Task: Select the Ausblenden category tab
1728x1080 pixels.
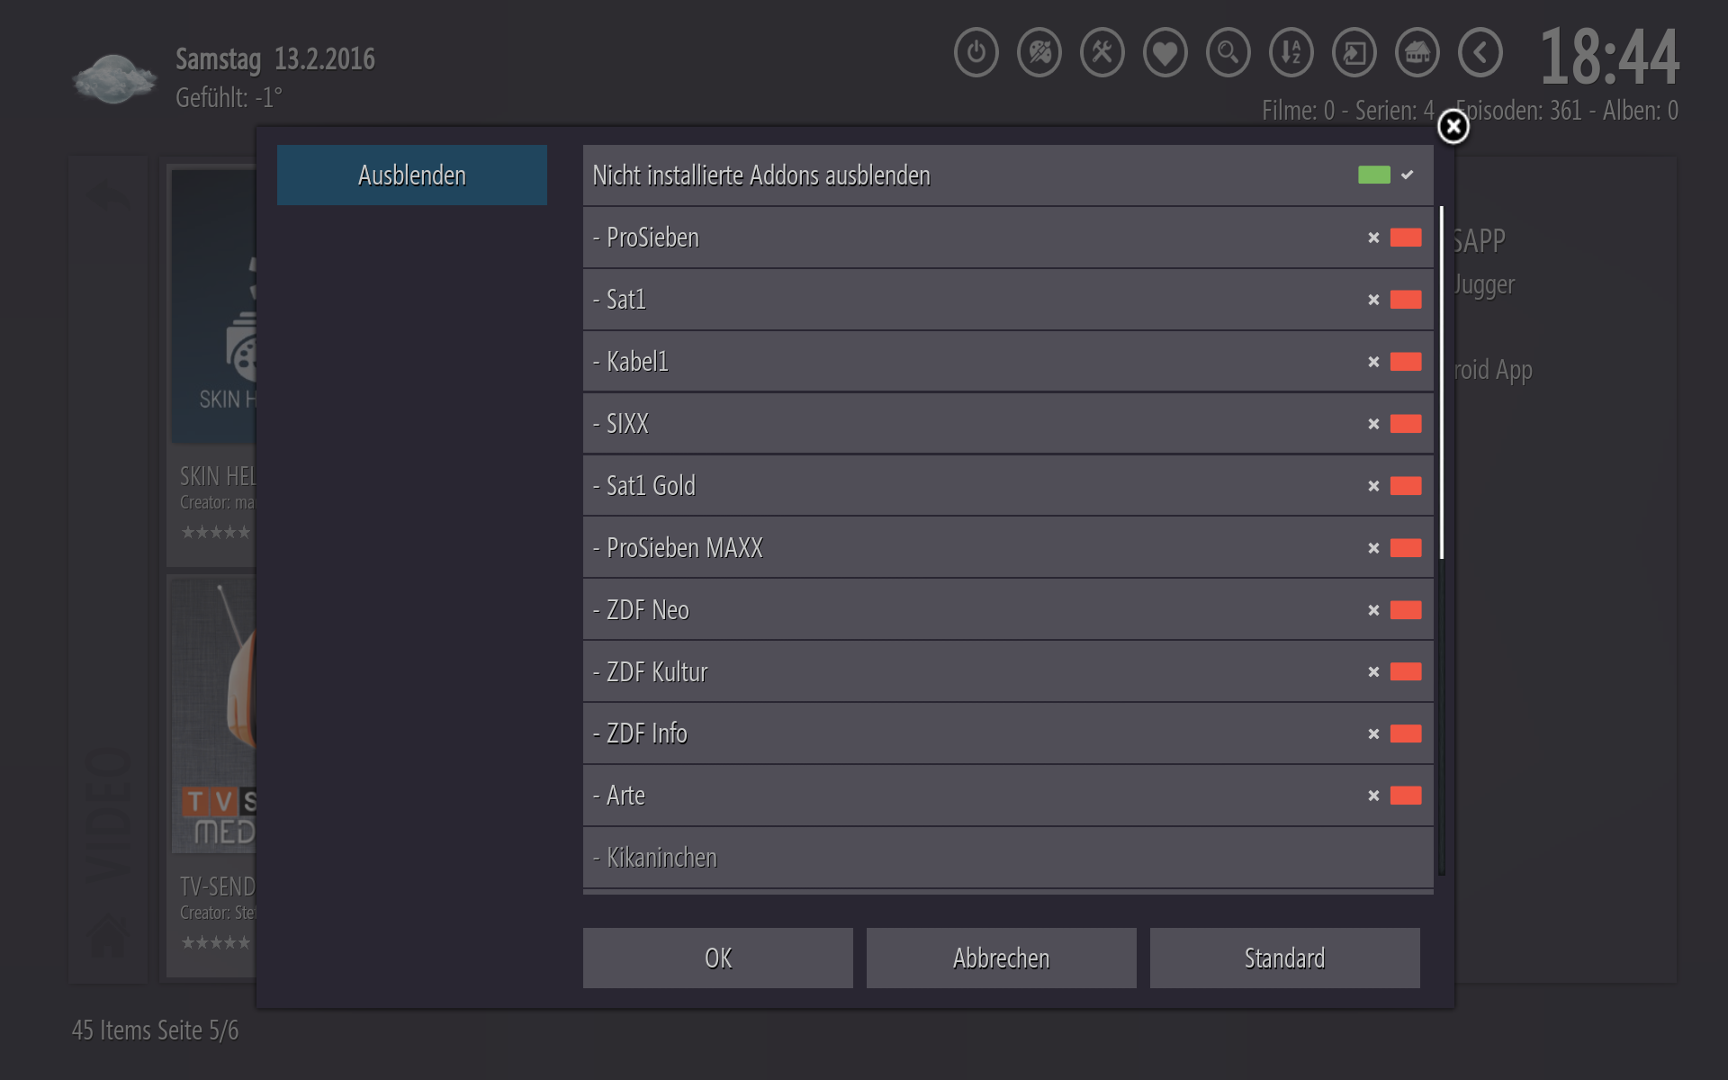Action: (x=412, y=175)
